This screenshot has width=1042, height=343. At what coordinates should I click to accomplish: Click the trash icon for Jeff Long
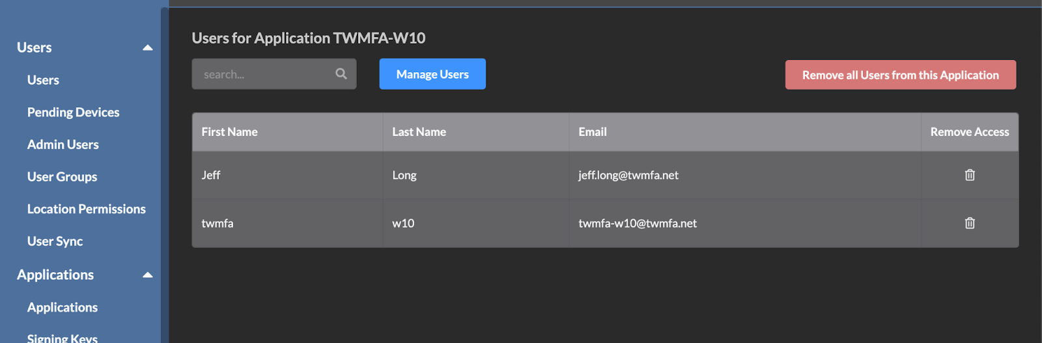(970, 175)
